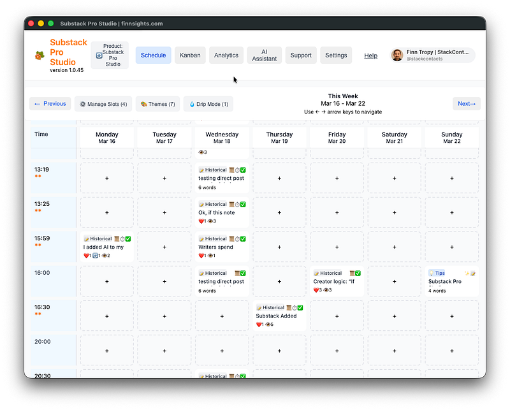
Task: Go to the Support tab
Action: point(301,55)
